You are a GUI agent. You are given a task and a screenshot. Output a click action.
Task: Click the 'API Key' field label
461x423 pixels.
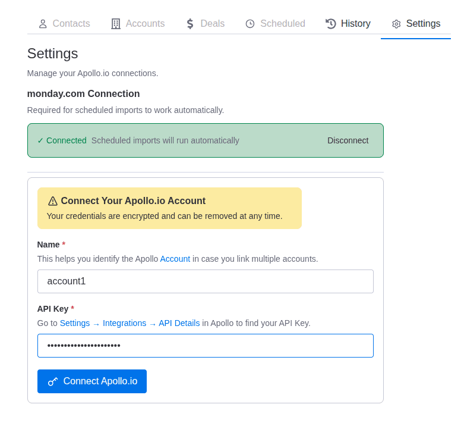[53, 309]
